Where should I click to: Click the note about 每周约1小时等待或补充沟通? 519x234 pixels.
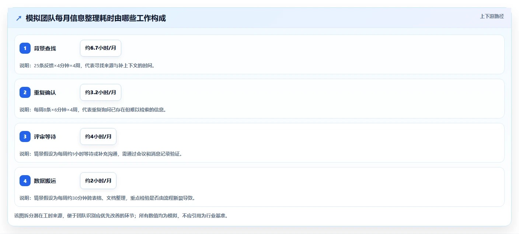click(101, 154)
